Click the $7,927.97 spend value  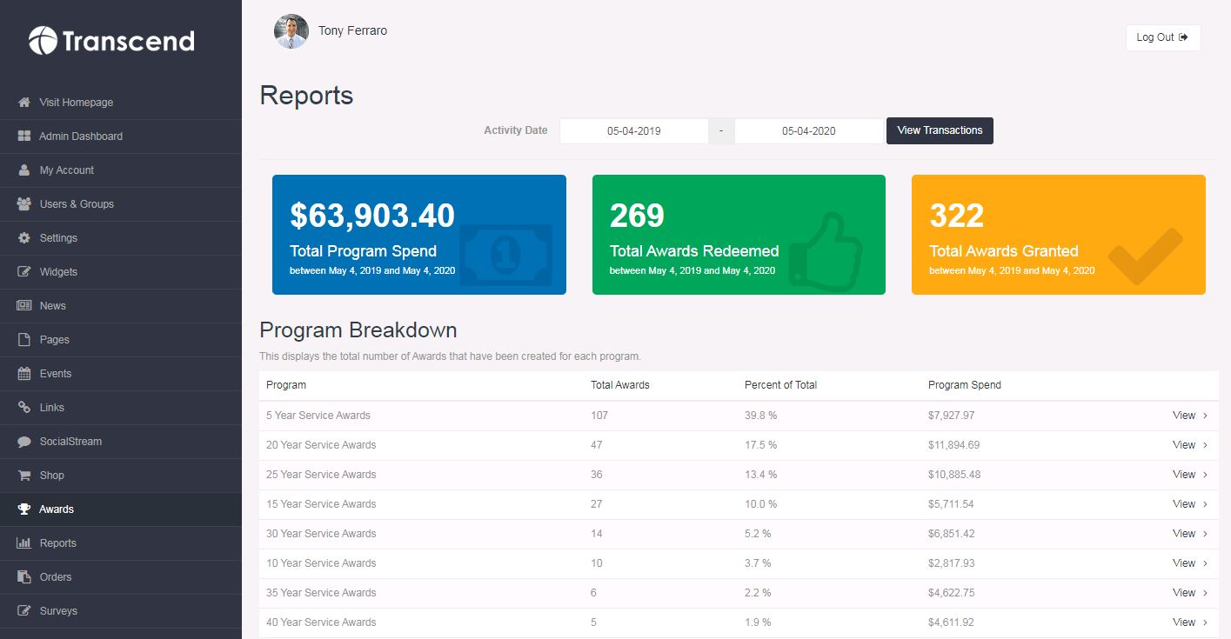(952, 416)
